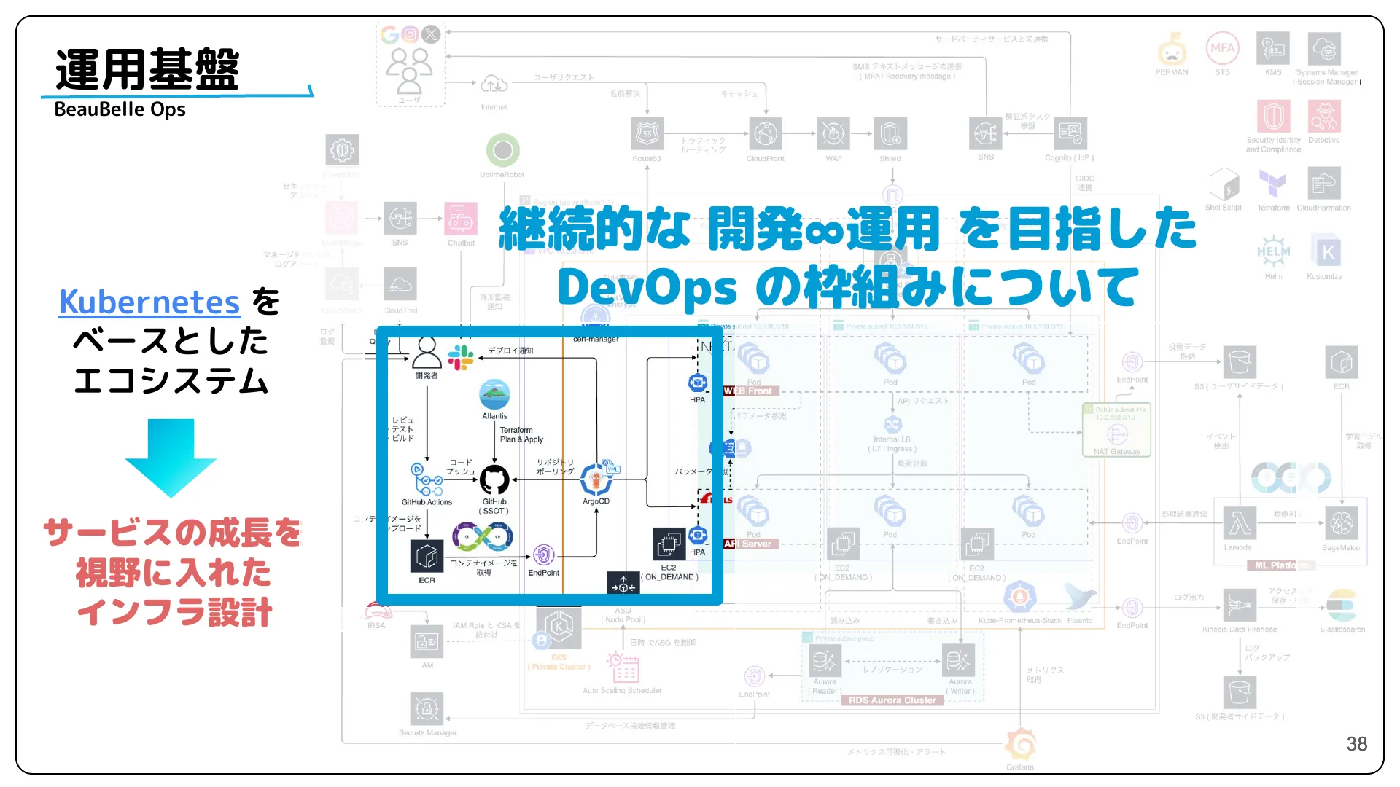Viewport: 1400px width, 787px height.
Task: Click the Helm icon
Action: pyautogui.click(x=1273, y=251)
